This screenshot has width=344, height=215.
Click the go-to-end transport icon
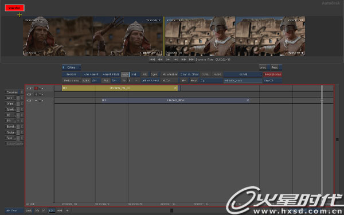click(x=191, y=60)
